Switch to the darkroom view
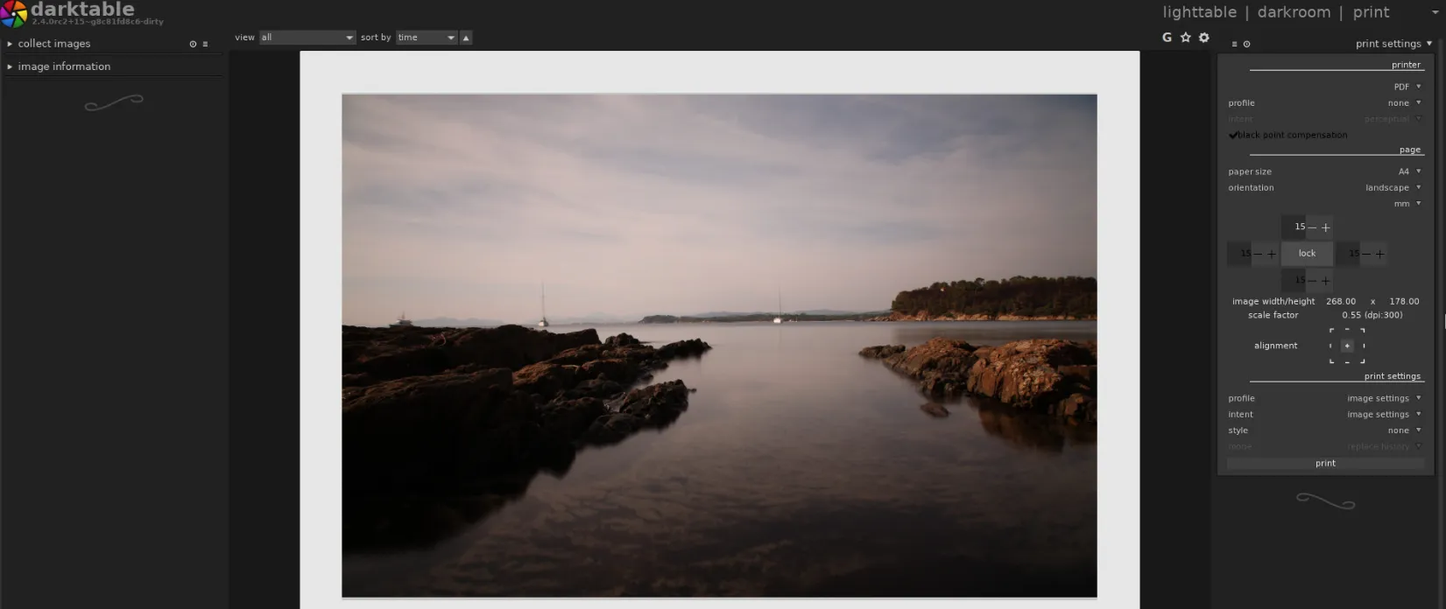Image resolution: width=1446 pixels, height=609 pixels. pyautogui.click(x=1294, y=12)
